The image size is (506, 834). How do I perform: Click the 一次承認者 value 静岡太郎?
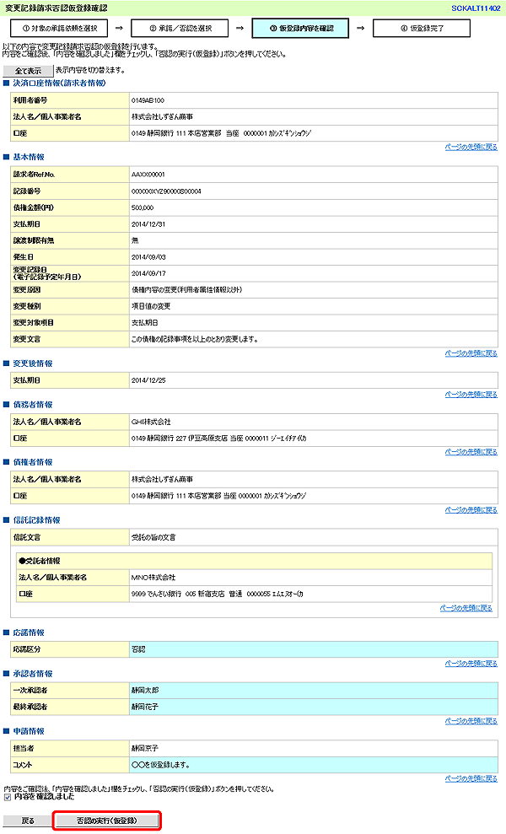click(x=145, y=691)
